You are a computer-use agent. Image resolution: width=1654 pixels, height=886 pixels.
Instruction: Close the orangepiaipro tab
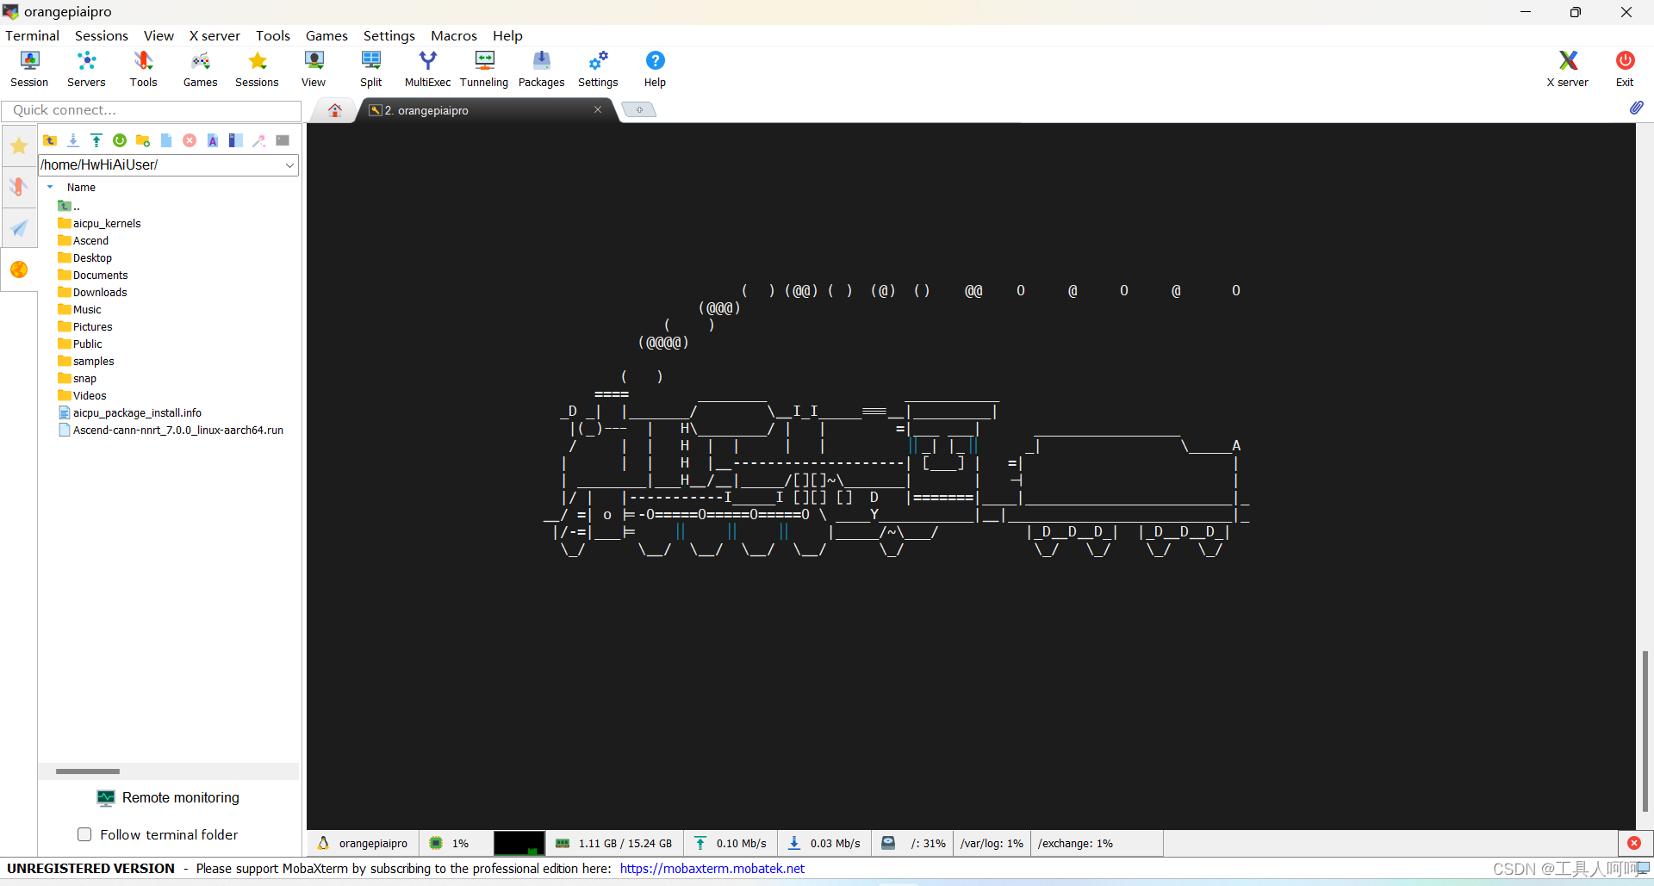pos(598,109)
